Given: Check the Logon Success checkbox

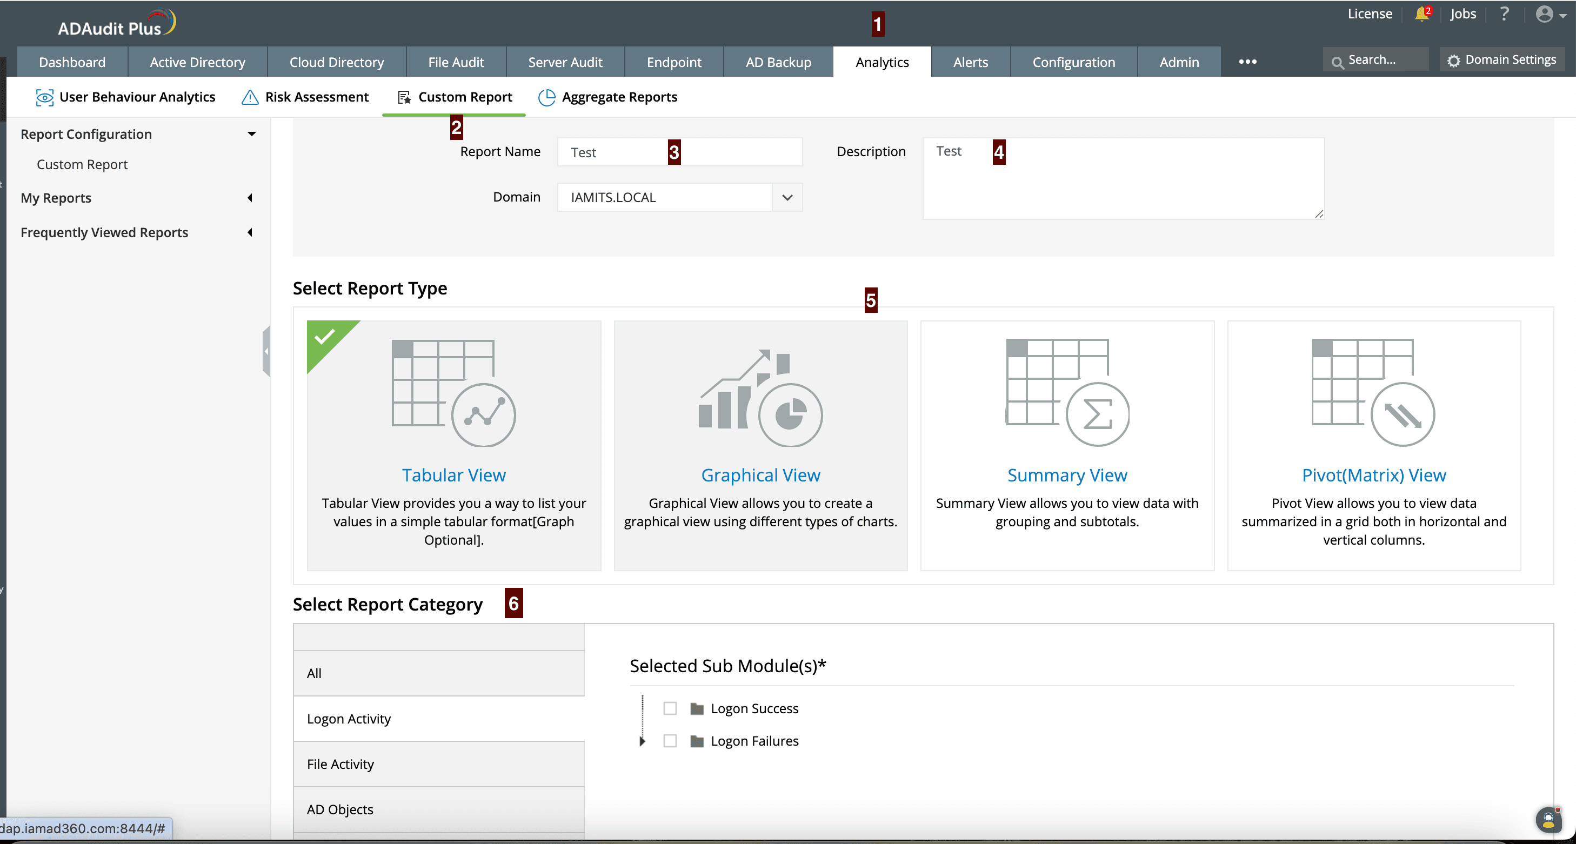Looking at the screenshot, I should pyautogui.click(x=670, y=708).
